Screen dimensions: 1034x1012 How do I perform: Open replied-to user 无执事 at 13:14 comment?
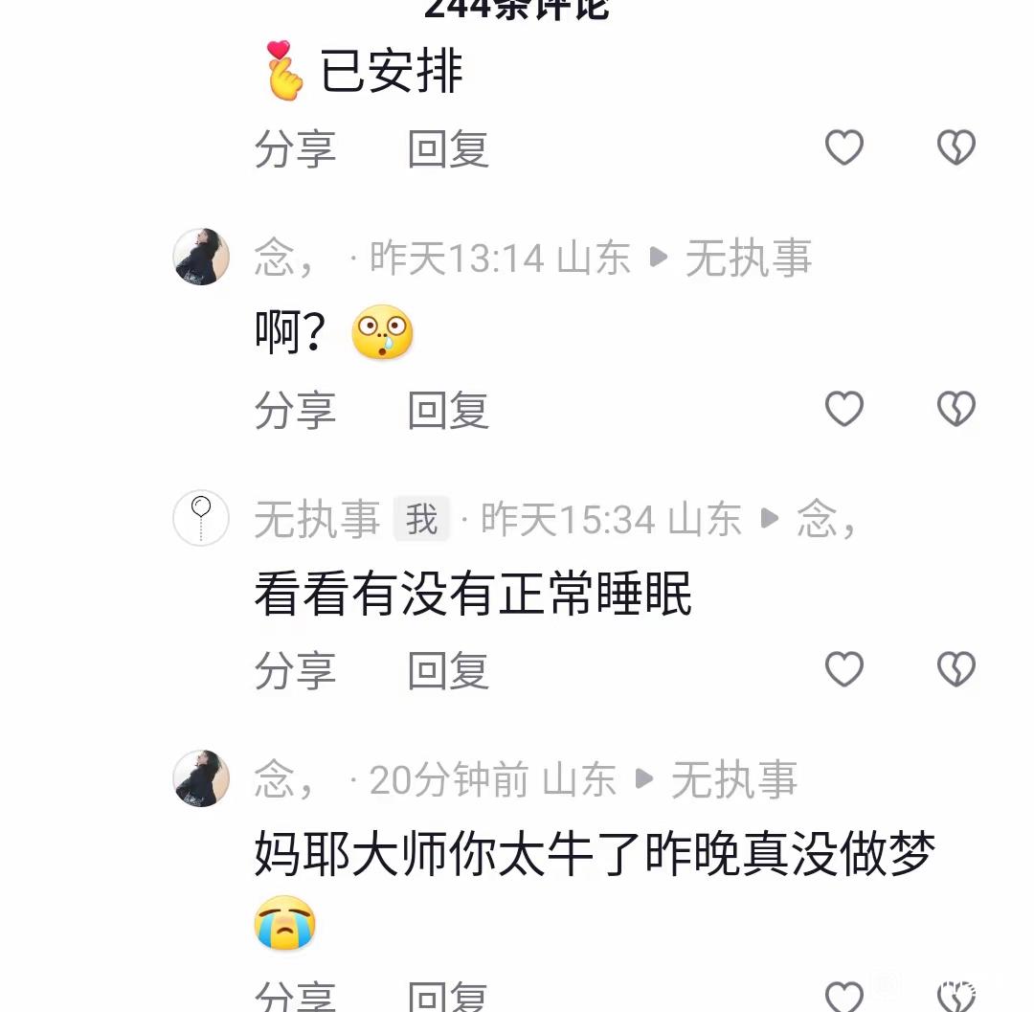(749, 258)
